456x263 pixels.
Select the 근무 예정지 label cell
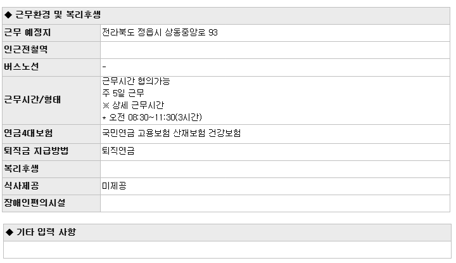point(51,33)
